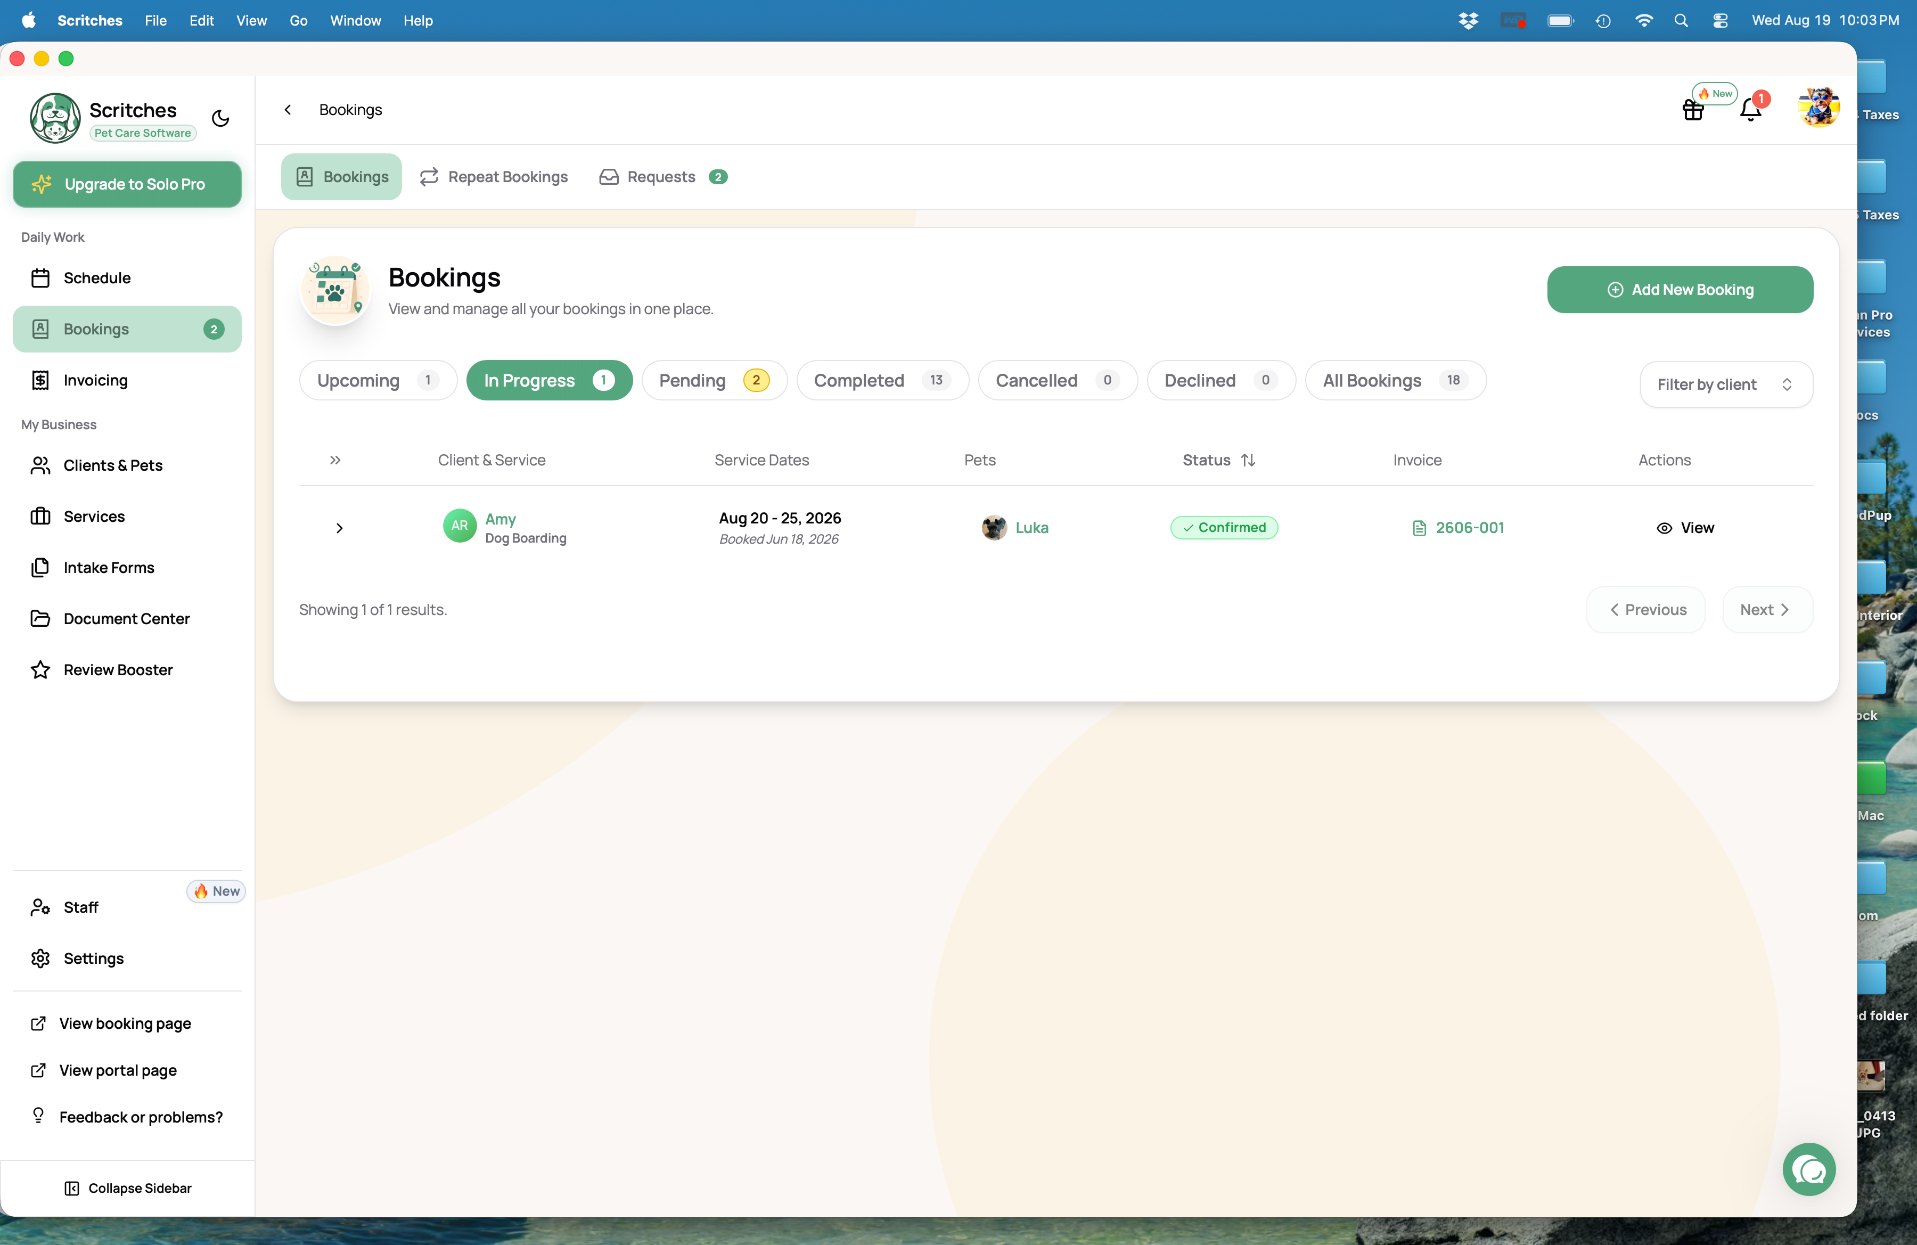
Task: Switch to the Bookings top tab
Action: pyautogui.click(x=341, y=176)
